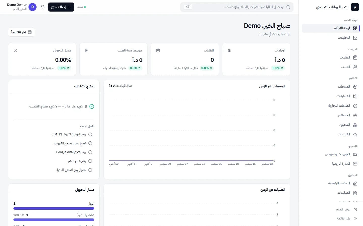Select تفعيل طريقة دفع إلكترونية radio circle

tap(90, 143)
